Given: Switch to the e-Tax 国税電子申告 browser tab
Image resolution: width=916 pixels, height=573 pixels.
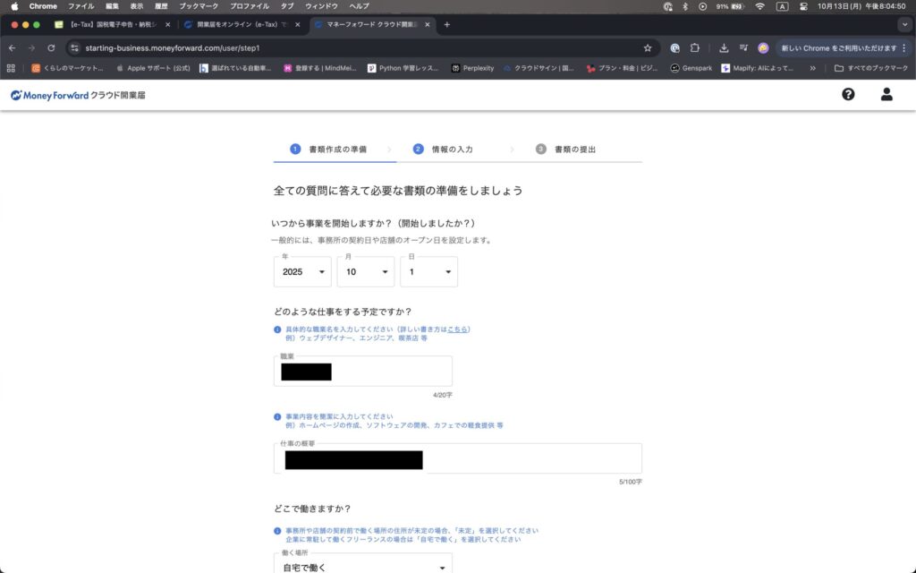Looking at the screenshot, I should [x=107, y=24].
